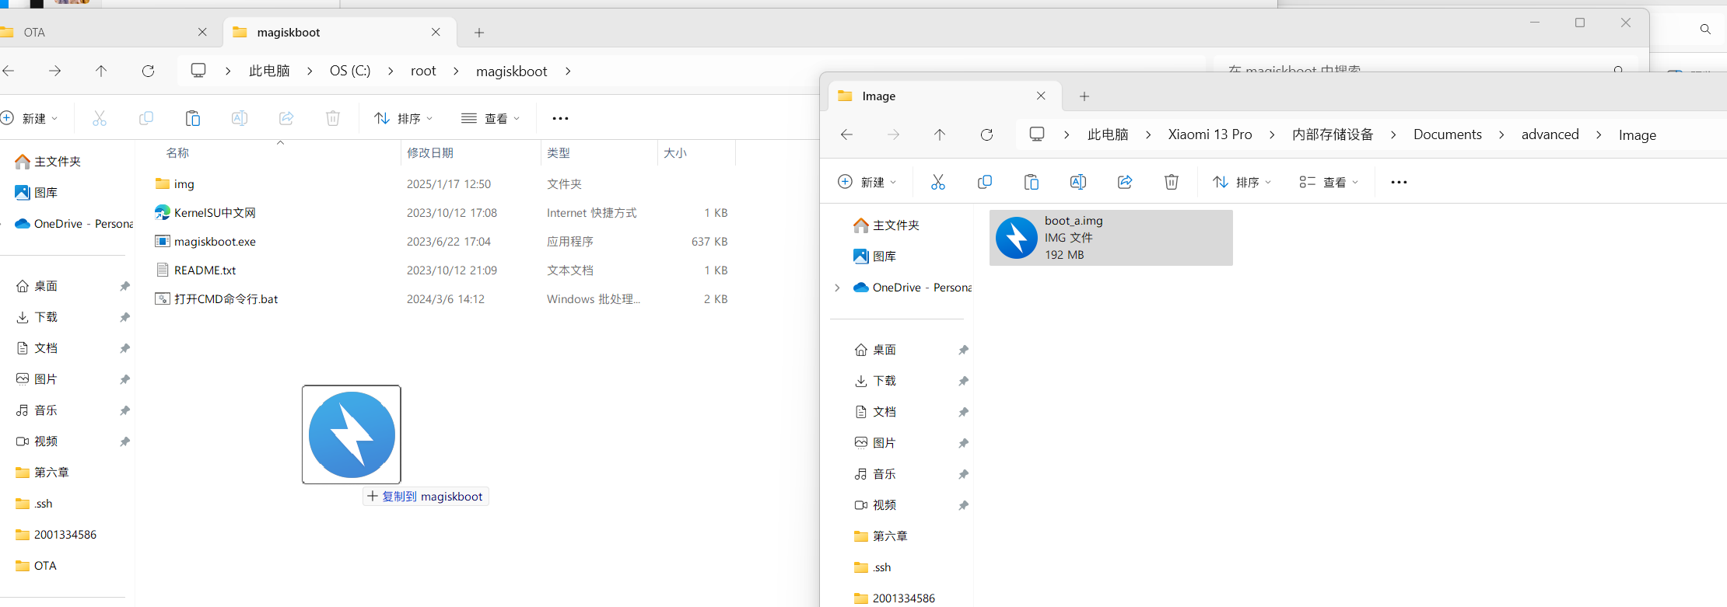Screen dimensions: 1727x607
Task: Click Delete trash icon in Image window
Action: 1172,182
